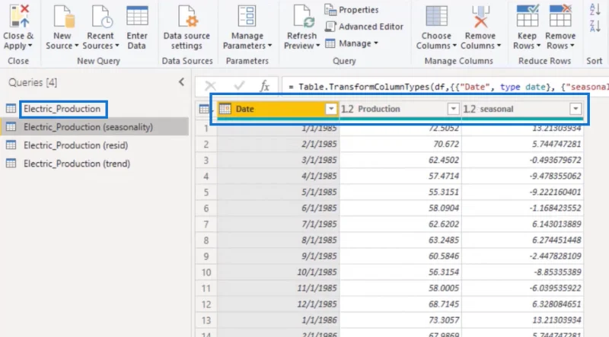Image resolution: width=609 pixels, height=337 pixels.
Task: Change seasonal column data type icon
Action: coord(469,109)
